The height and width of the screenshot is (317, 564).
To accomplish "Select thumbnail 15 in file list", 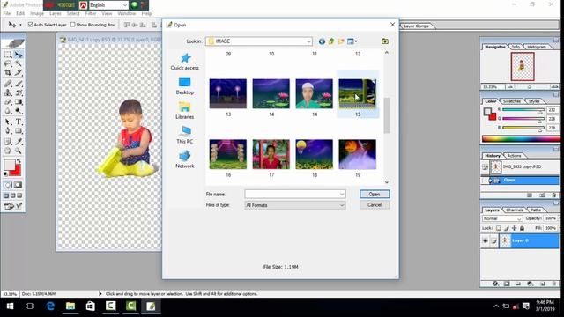I will tap(358, 94).
